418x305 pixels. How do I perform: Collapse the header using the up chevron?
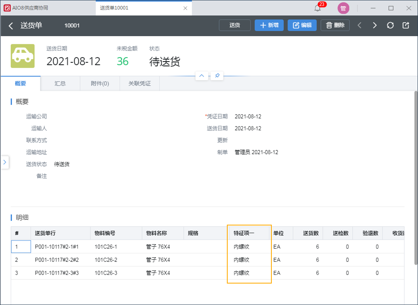(x=202, y=76)
